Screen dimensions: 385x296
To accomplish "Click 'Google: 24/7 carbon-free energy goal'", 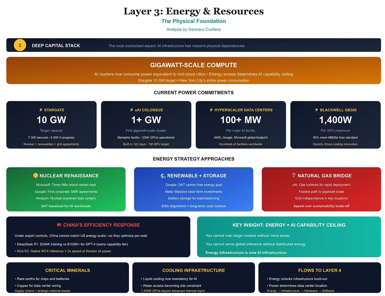I will pyautogui.click(x=194, y=185).
